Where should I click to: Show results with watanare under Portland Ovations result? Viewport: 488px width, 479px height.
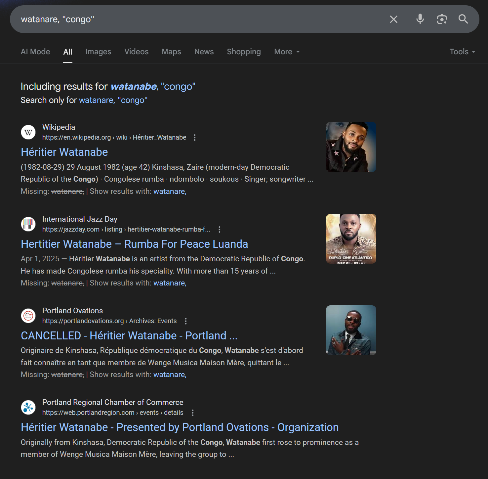(170, 374)
